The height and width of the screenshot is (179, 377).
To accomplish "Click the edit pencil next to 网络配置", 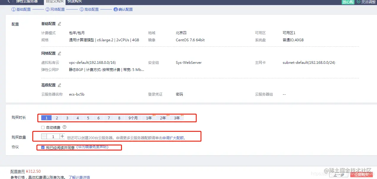I will [59, 53].
